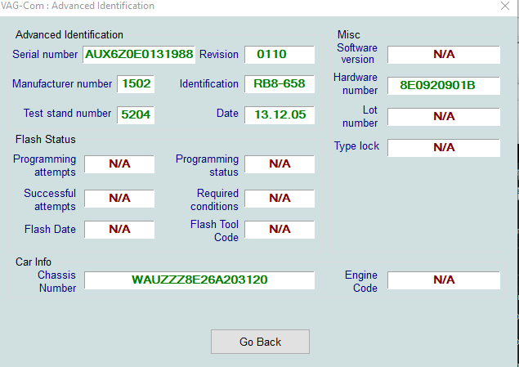Select the Identification field RB8-658
The height and width of the screenshot is (367, 519).
(x=280, y=83)
